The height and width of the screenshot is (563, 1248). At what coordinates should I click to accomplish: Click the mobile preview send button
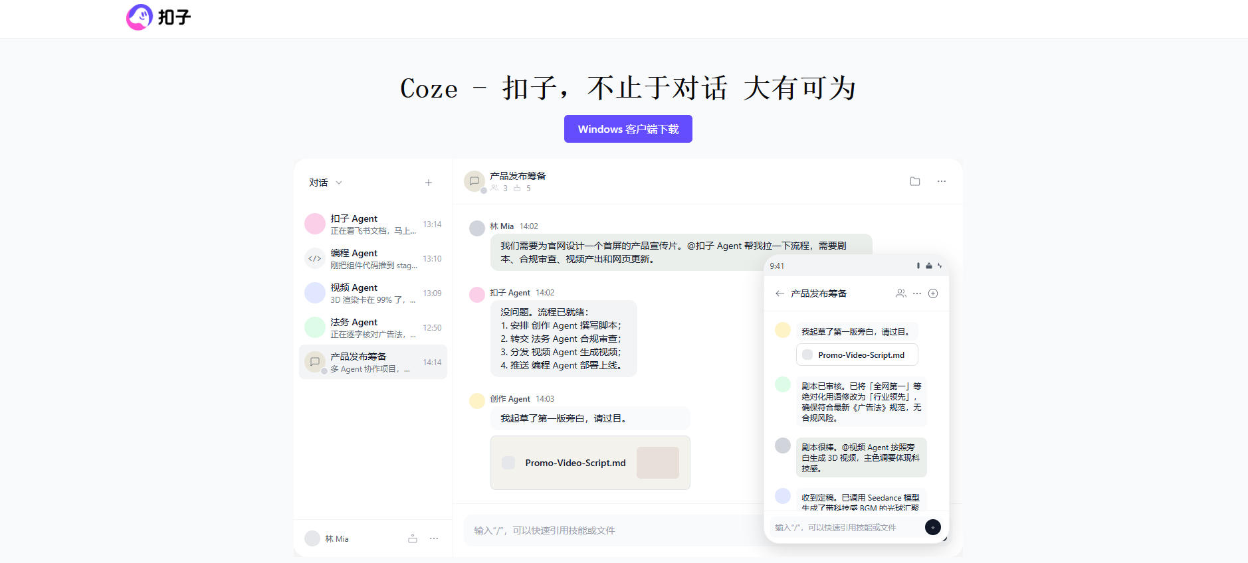[x=933, y=527]
